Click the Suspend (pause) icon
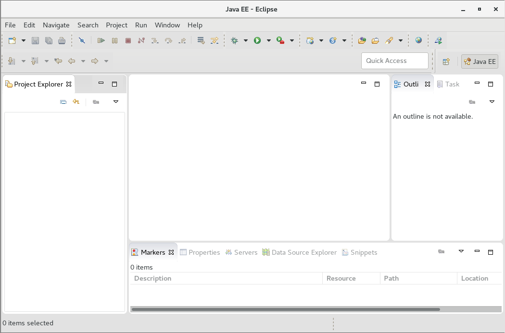505x333 pixels. 114,40
